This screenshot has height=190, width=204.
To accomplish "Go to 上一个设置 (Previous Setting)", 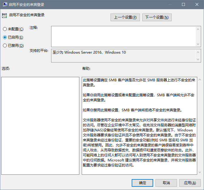I will coord(125,17).
